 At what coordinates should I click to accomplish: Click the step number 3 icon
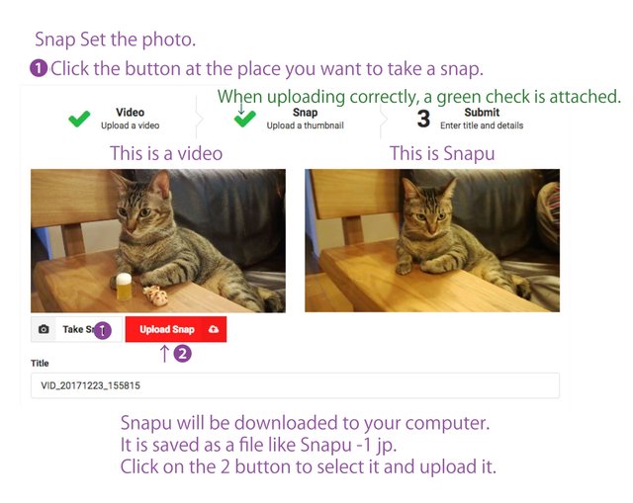click(423, 119)
